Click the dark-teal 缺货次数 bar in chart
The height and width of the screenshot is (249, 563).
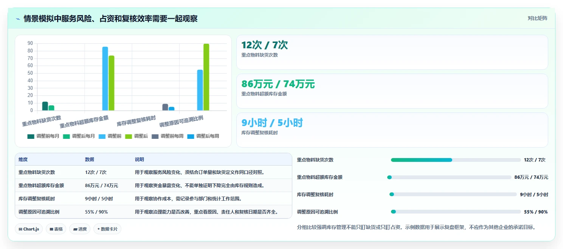[45, 106]
